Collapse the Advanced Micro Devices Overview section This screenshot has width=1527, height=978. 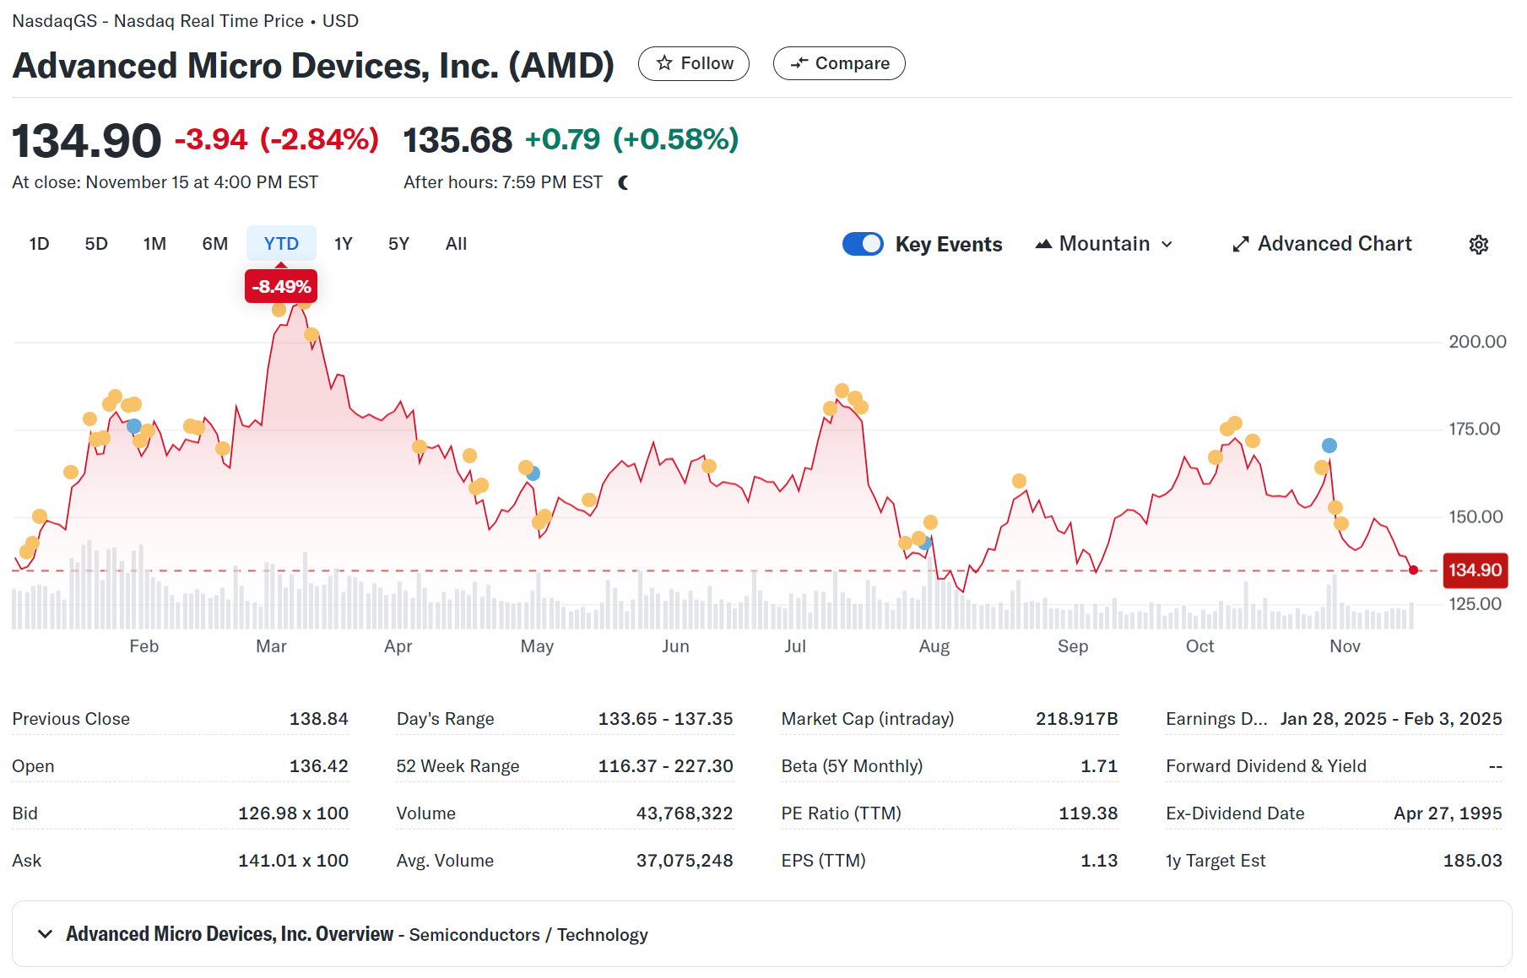(46, 934)
